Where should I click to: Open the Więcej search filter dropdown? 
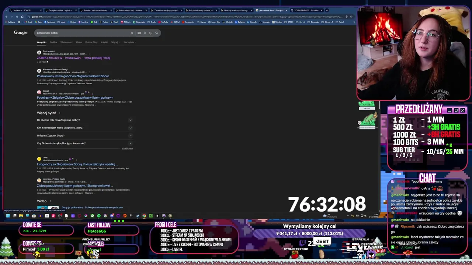coord(115,42)
